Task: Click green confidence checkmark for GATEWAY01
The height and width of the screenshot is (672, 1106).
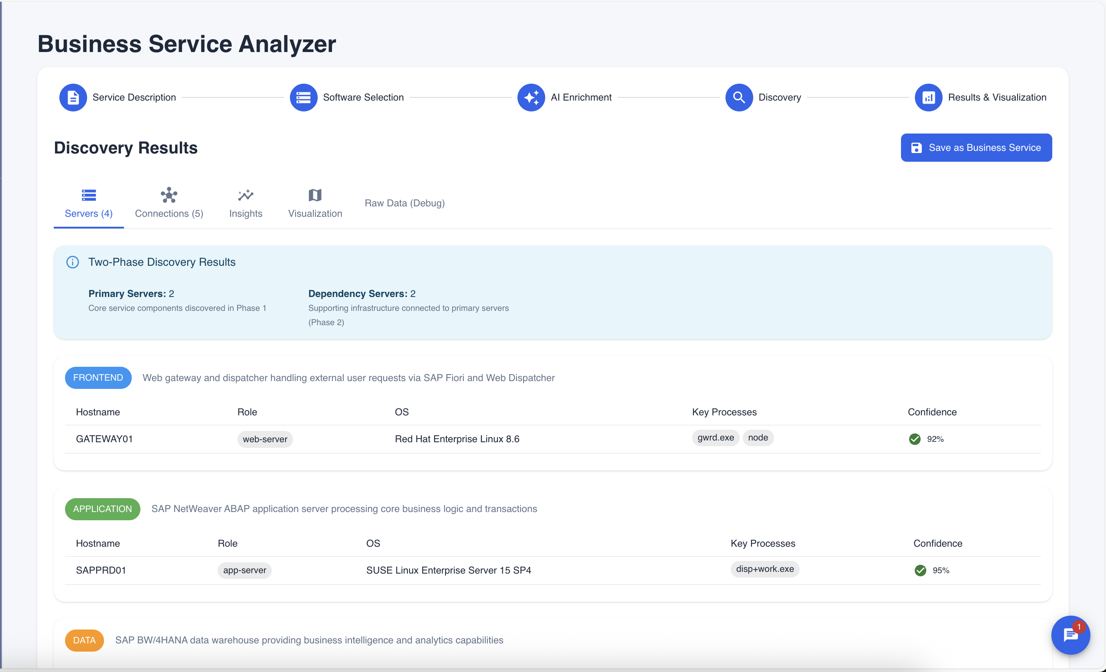Action: (x=914, y=439)
